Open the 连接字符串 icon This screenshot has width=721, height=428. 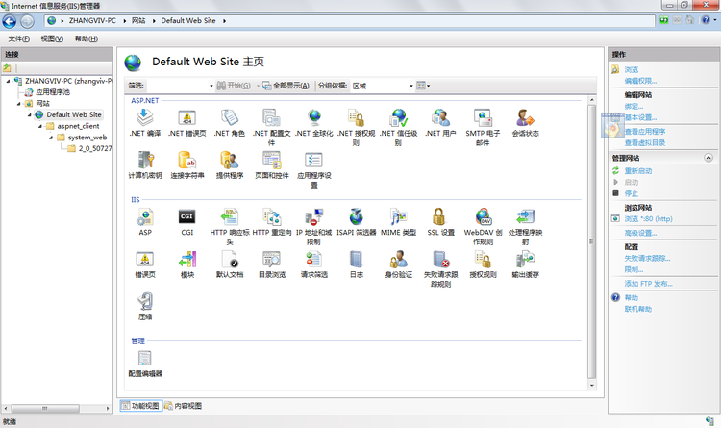tap(187, 161)
